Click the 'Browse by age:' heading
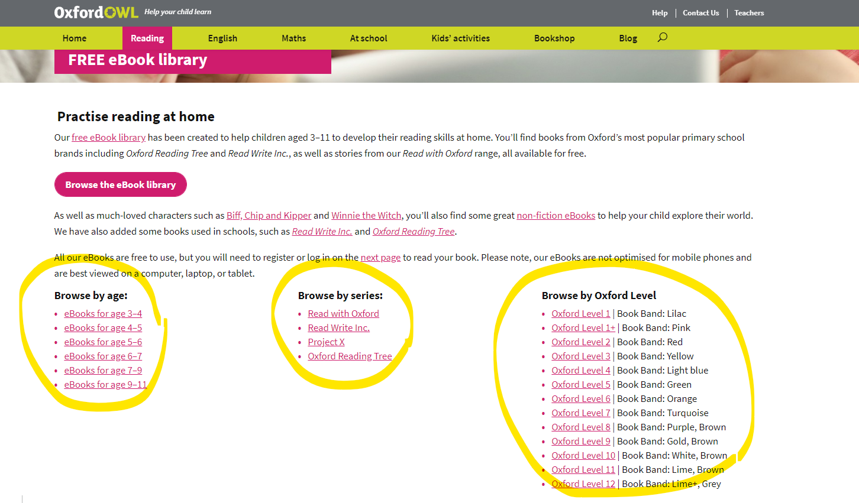The image size is (859, 503). 91,295
